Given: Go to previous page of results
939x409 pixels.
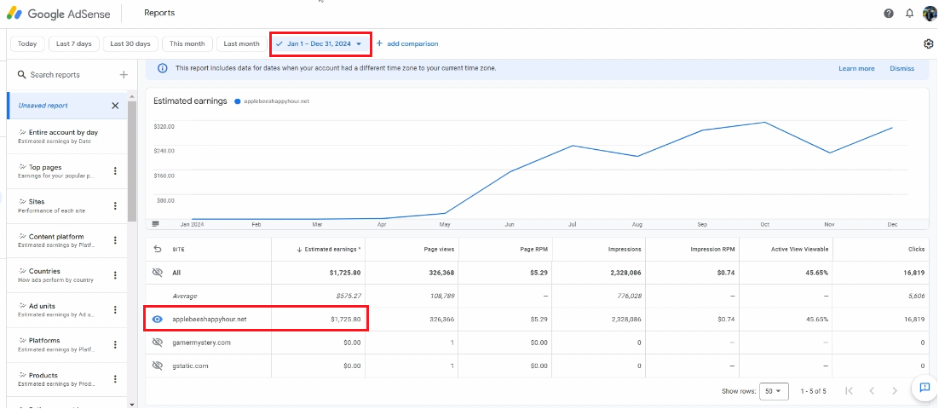Looking at the screenshot, I should 872,391.
